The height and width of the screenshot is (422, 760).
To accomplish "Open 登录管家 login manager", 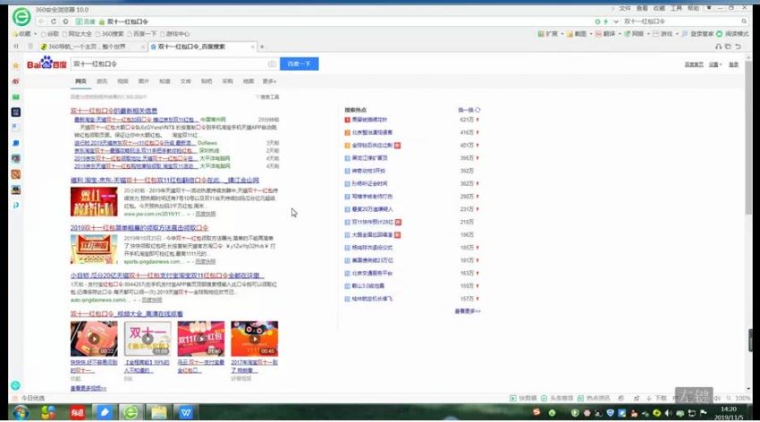I will 697,34.
